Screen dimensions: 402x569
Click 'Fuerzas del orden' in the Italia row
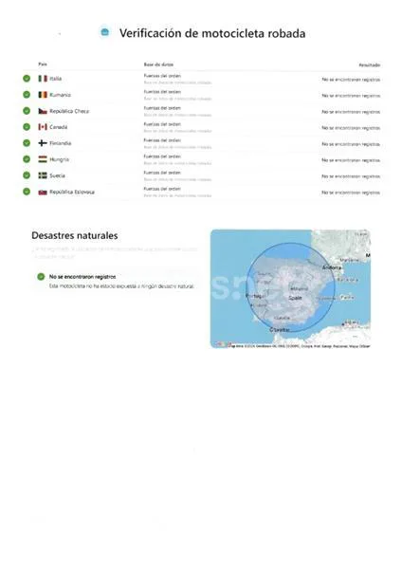[162, 76]
